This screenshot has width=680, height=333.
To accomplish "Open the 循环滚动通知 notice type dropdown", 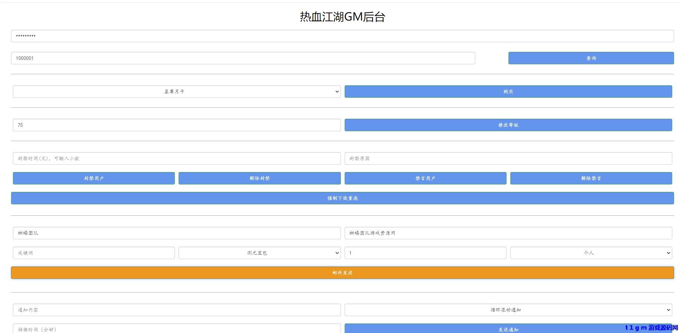I will point(508,310).
